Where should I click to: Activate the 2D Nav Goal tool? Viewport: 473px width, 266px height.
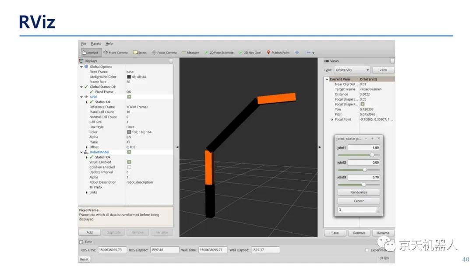tap(250, 52)
